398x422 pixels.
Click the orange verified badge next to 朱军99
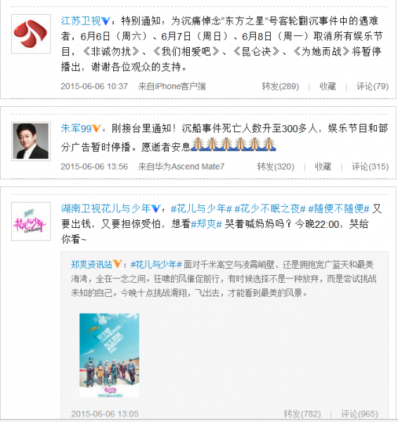[96, 128]
